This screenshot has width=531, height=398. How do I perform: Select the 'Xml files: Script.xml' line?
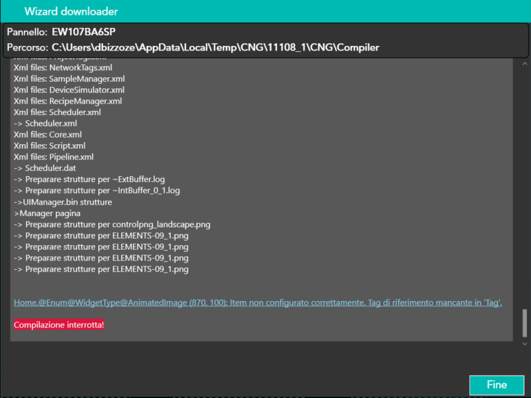(x=49, y=146)
